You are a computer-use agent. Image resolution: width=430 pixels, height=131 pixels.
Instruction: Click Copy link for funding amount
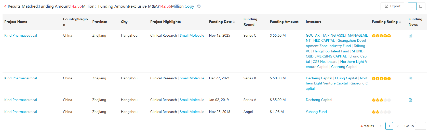(189, 6)
